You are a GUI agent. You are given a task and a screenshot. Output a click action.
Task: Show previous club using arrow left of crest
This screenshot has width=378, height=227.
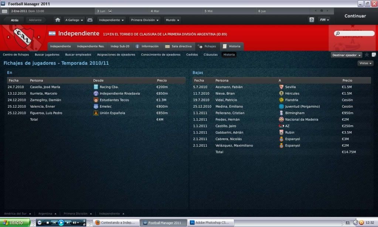click(8, 37)
